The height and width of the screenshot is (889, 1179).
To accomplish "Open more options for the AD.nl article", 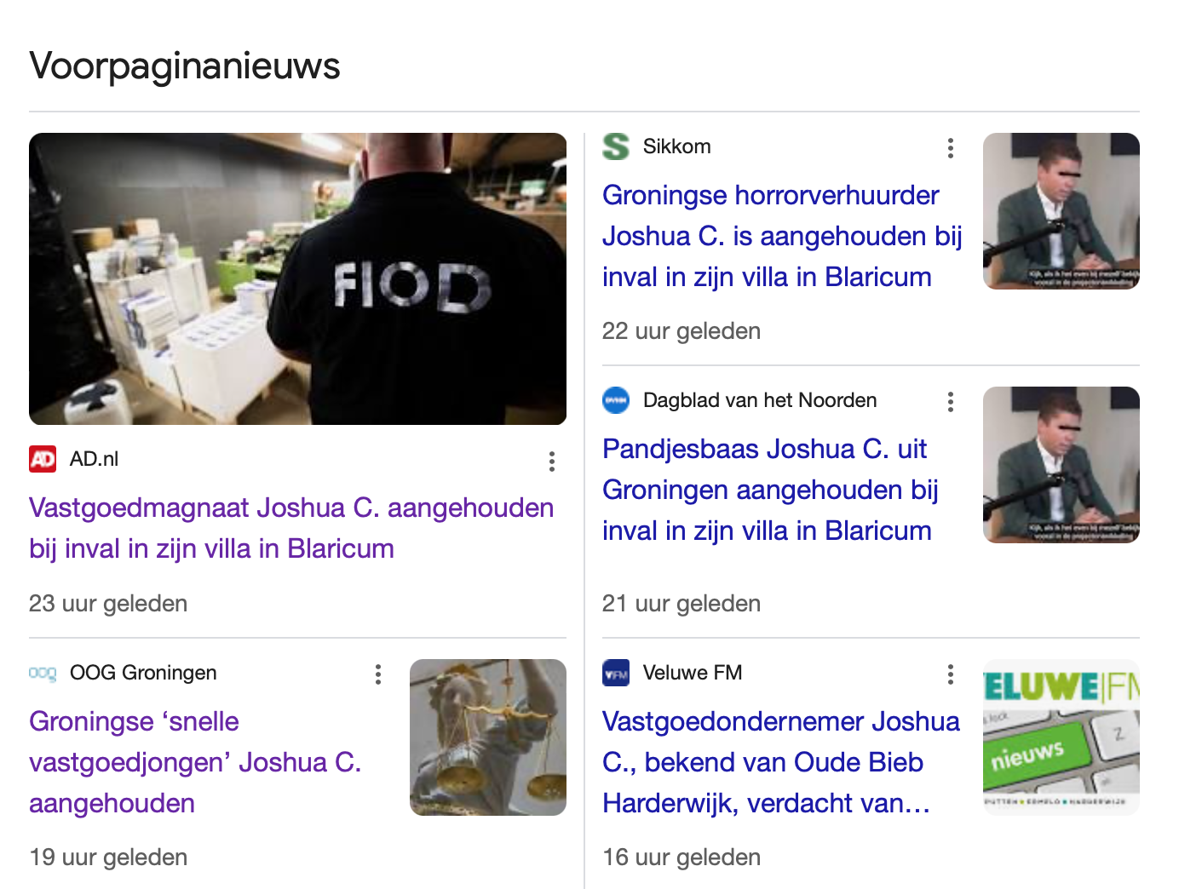I will (552, 462).
